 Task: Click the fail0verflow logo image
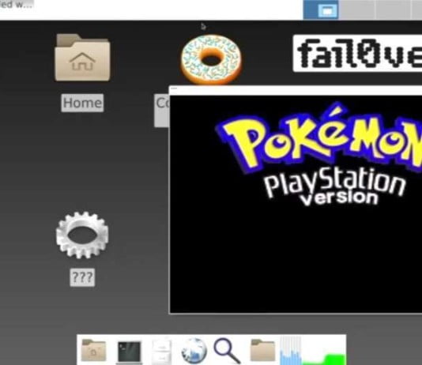click(357, 53)
